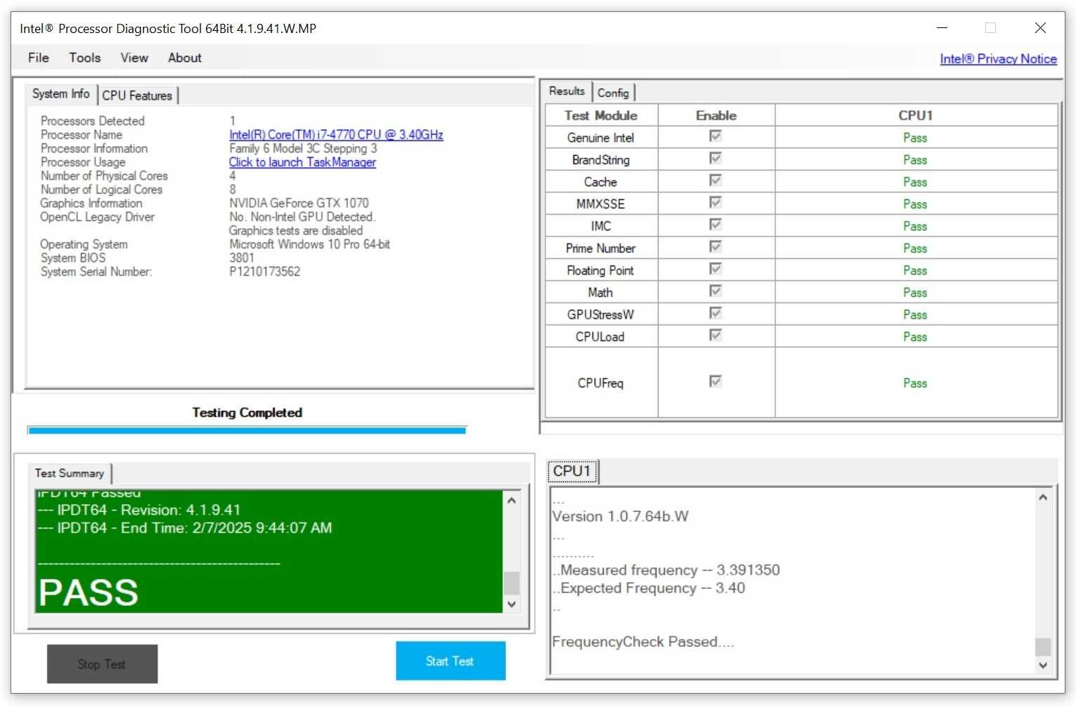
Task: Click the Enable column header
Action: (716, 115)
